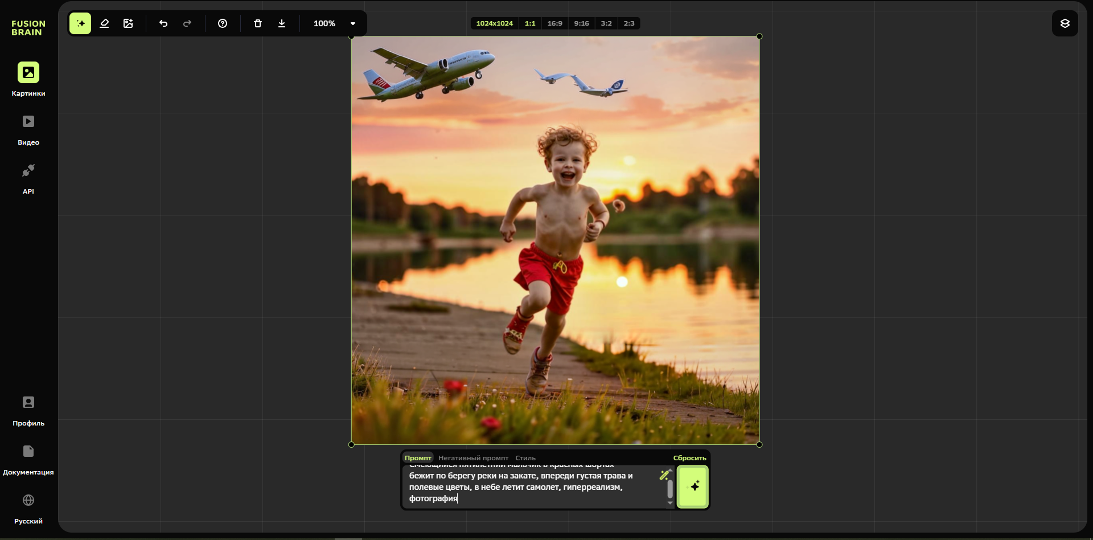Open the Русский language selector
The height and width of the screenshot is (540, 1093).
[x=28, y=508]
